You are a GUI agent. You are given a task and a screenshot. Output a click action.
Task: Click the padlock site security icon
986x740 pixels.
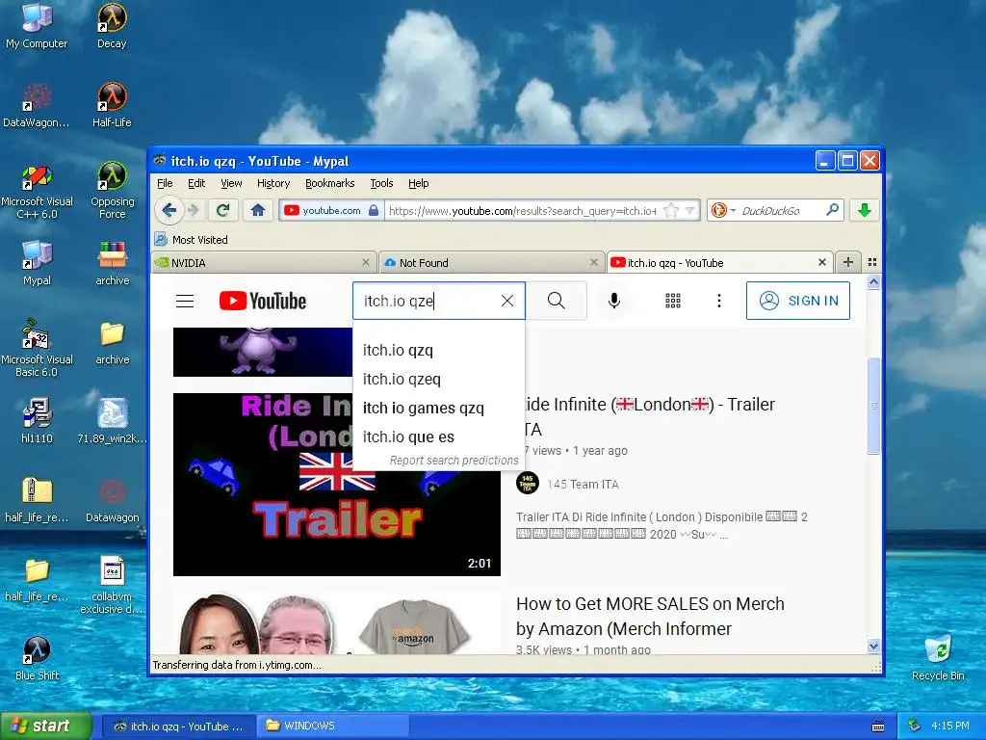pos(374,210)
